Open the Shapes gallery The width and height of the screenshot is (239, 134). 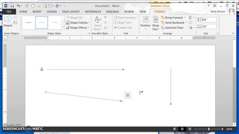tap(8, 23)
